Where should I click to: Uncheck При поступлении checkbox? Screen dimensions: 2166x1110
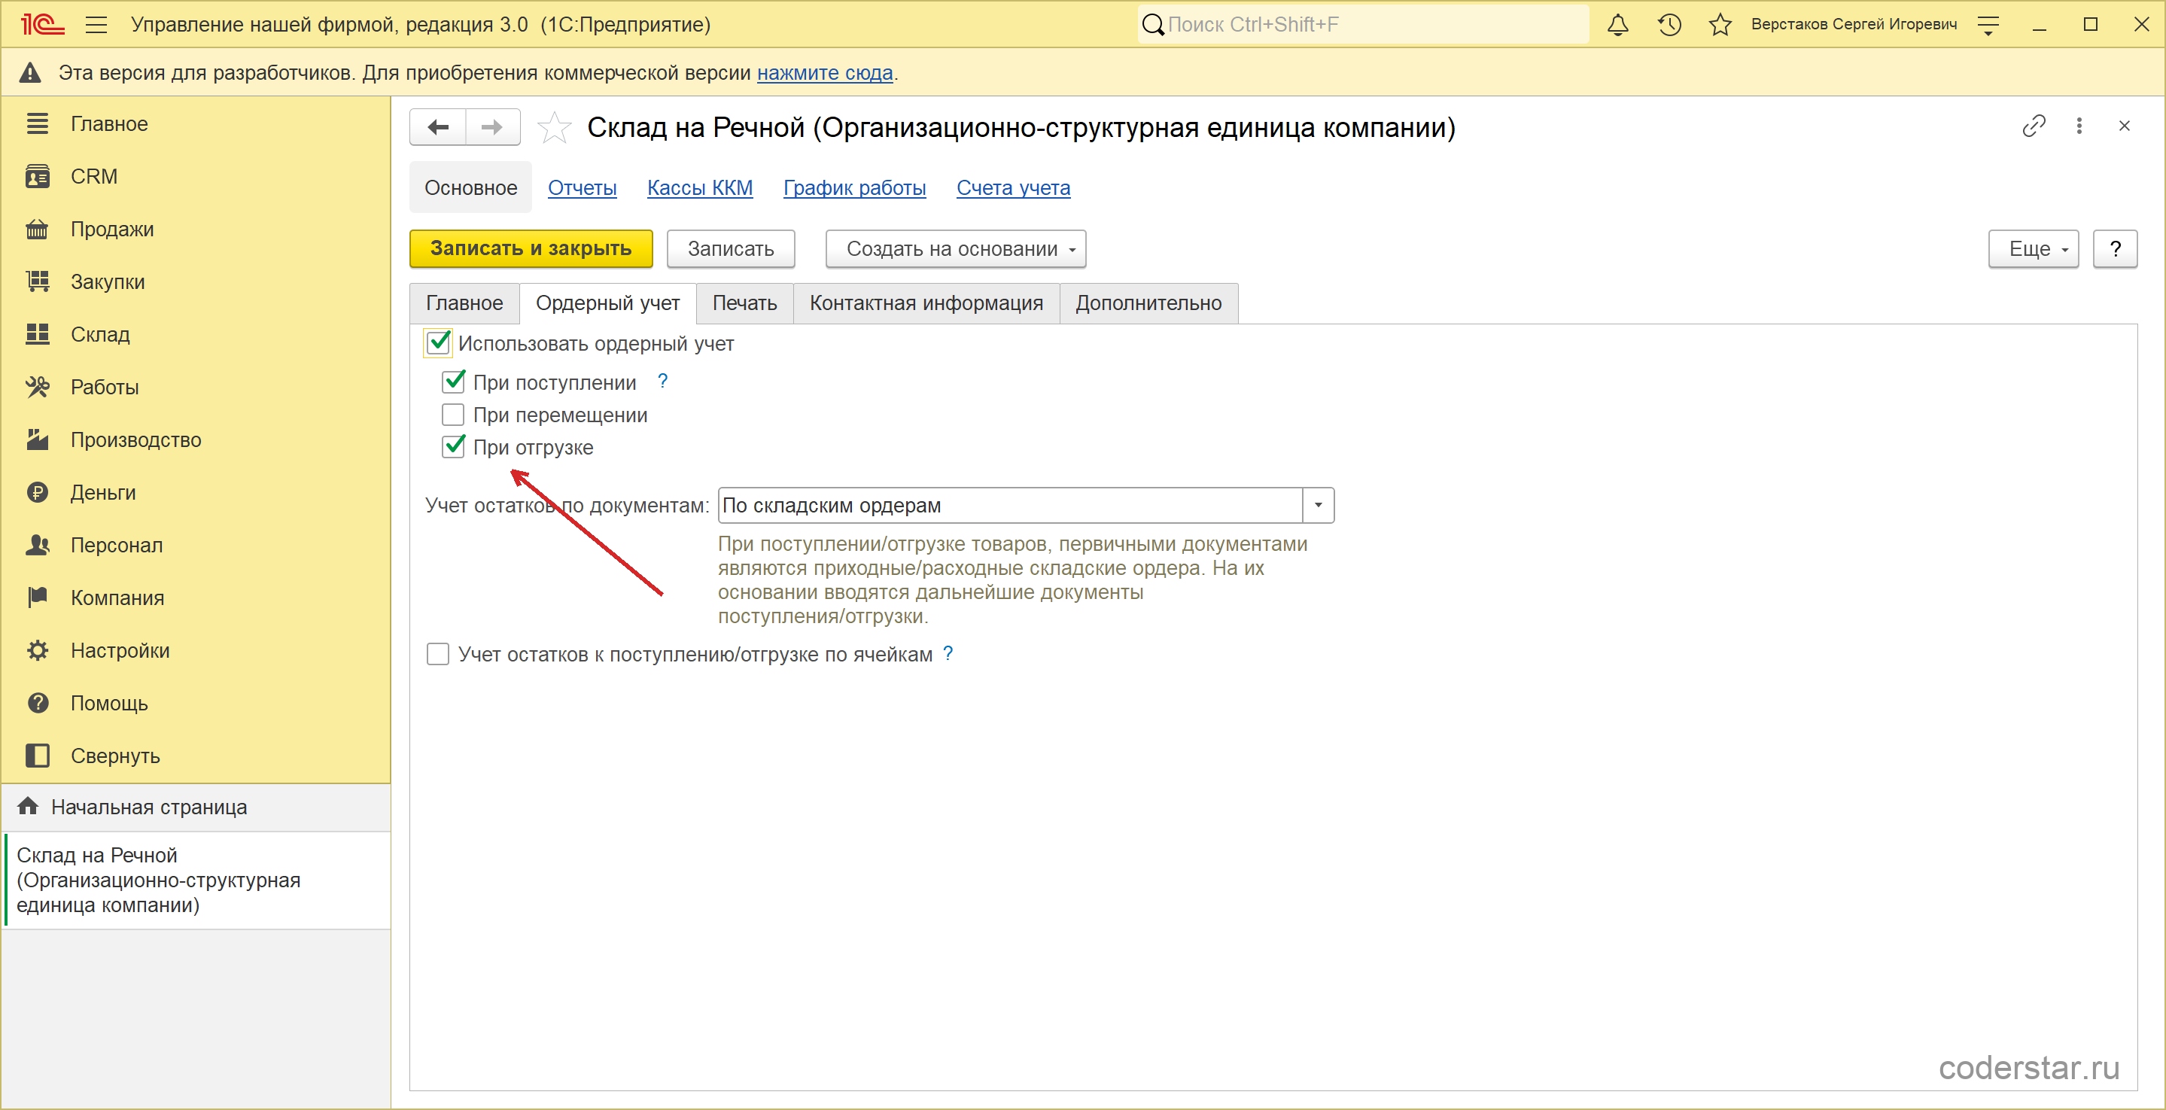click(x=453, y=382)
